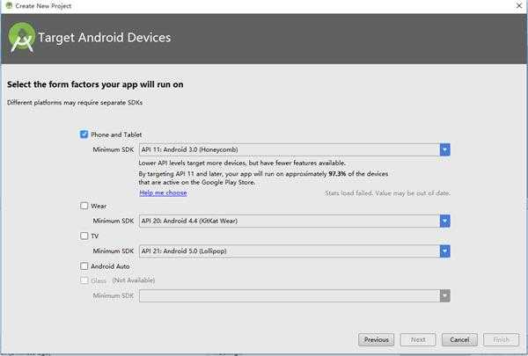Click the Next button

[x=418, y=340]
